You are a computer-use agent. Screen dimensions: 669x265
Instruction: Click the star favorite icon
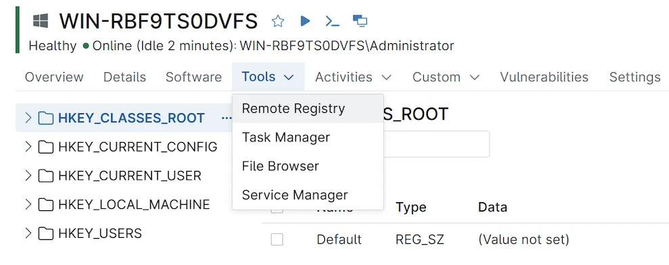click(x=278, y=21)
